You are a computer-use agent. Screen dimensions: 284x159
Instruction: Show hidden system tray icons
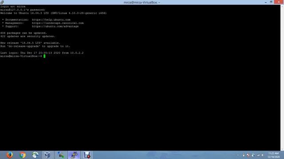pos(238,155)
